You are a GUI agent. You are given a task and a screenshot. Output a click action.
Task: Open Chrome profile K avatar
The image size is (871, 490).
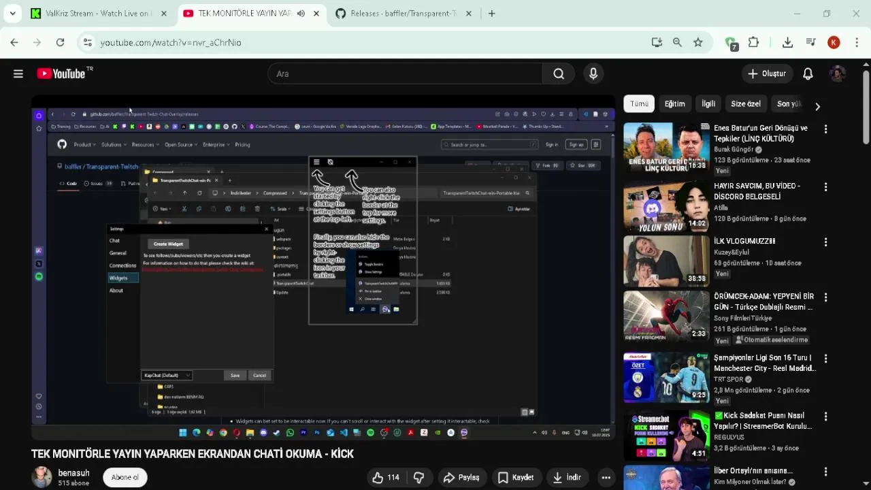(834, 42)
